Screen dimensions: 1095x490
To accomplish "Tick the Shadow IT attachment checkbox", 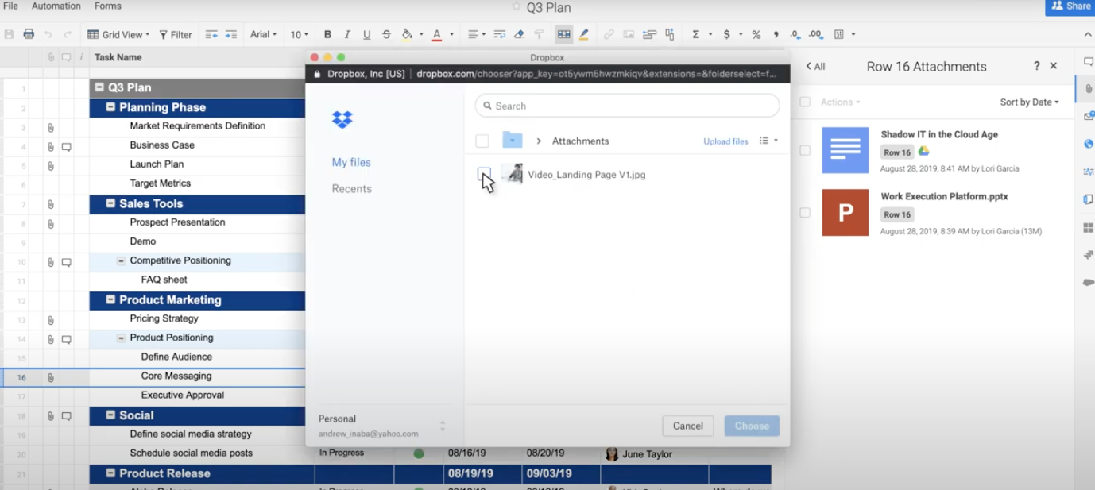I will pyautogui.click(x=805, y=150).
